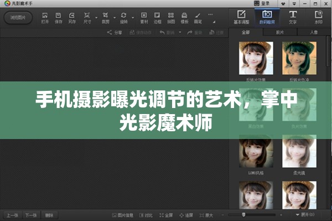Apply the 反转片效果 thumbnail effect
Image resolution: width=332 pixels, height=221 pixels.
(x=256, y=58)
